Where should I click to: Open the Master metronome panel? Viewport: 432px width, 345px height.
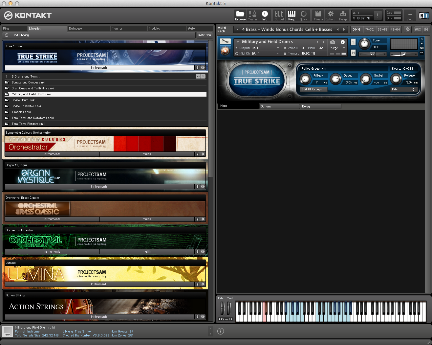click(252, 15)
